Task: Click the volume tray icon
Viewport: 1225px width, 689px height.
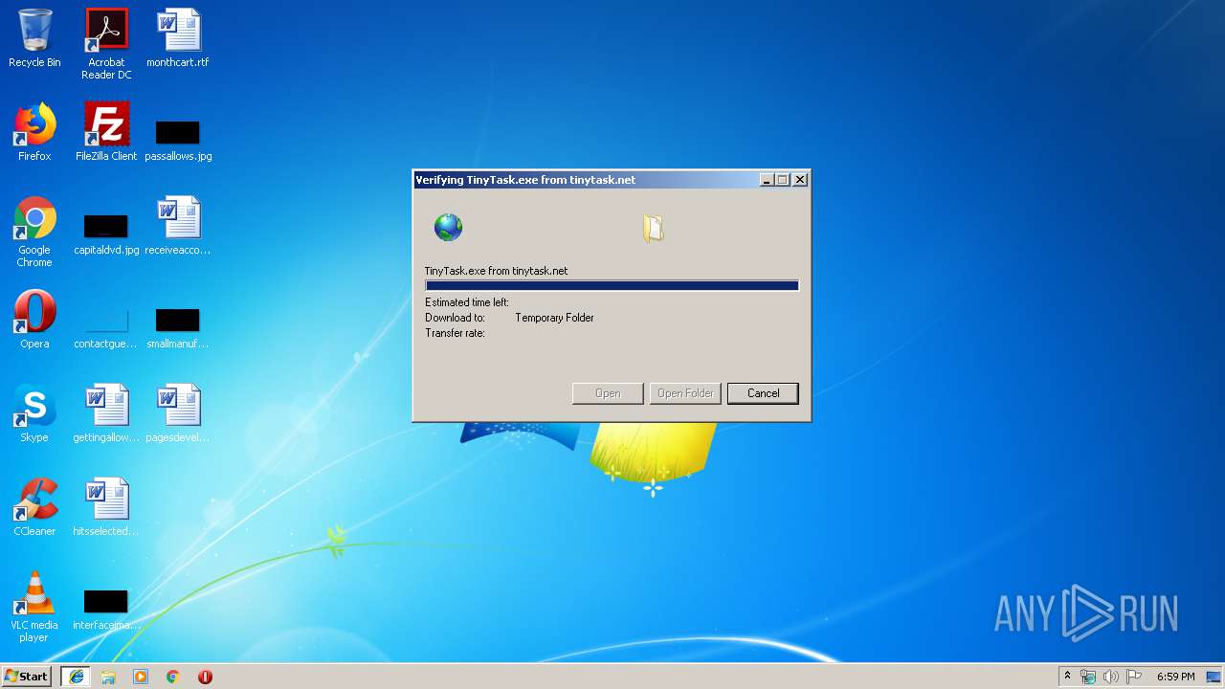Action: pyautogui.click(x=1111, y=677)
